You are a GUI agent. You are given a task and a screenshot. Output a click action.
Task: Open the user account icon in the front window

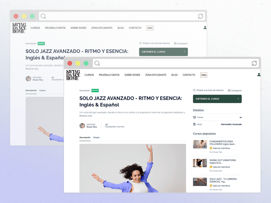[259, 75]
